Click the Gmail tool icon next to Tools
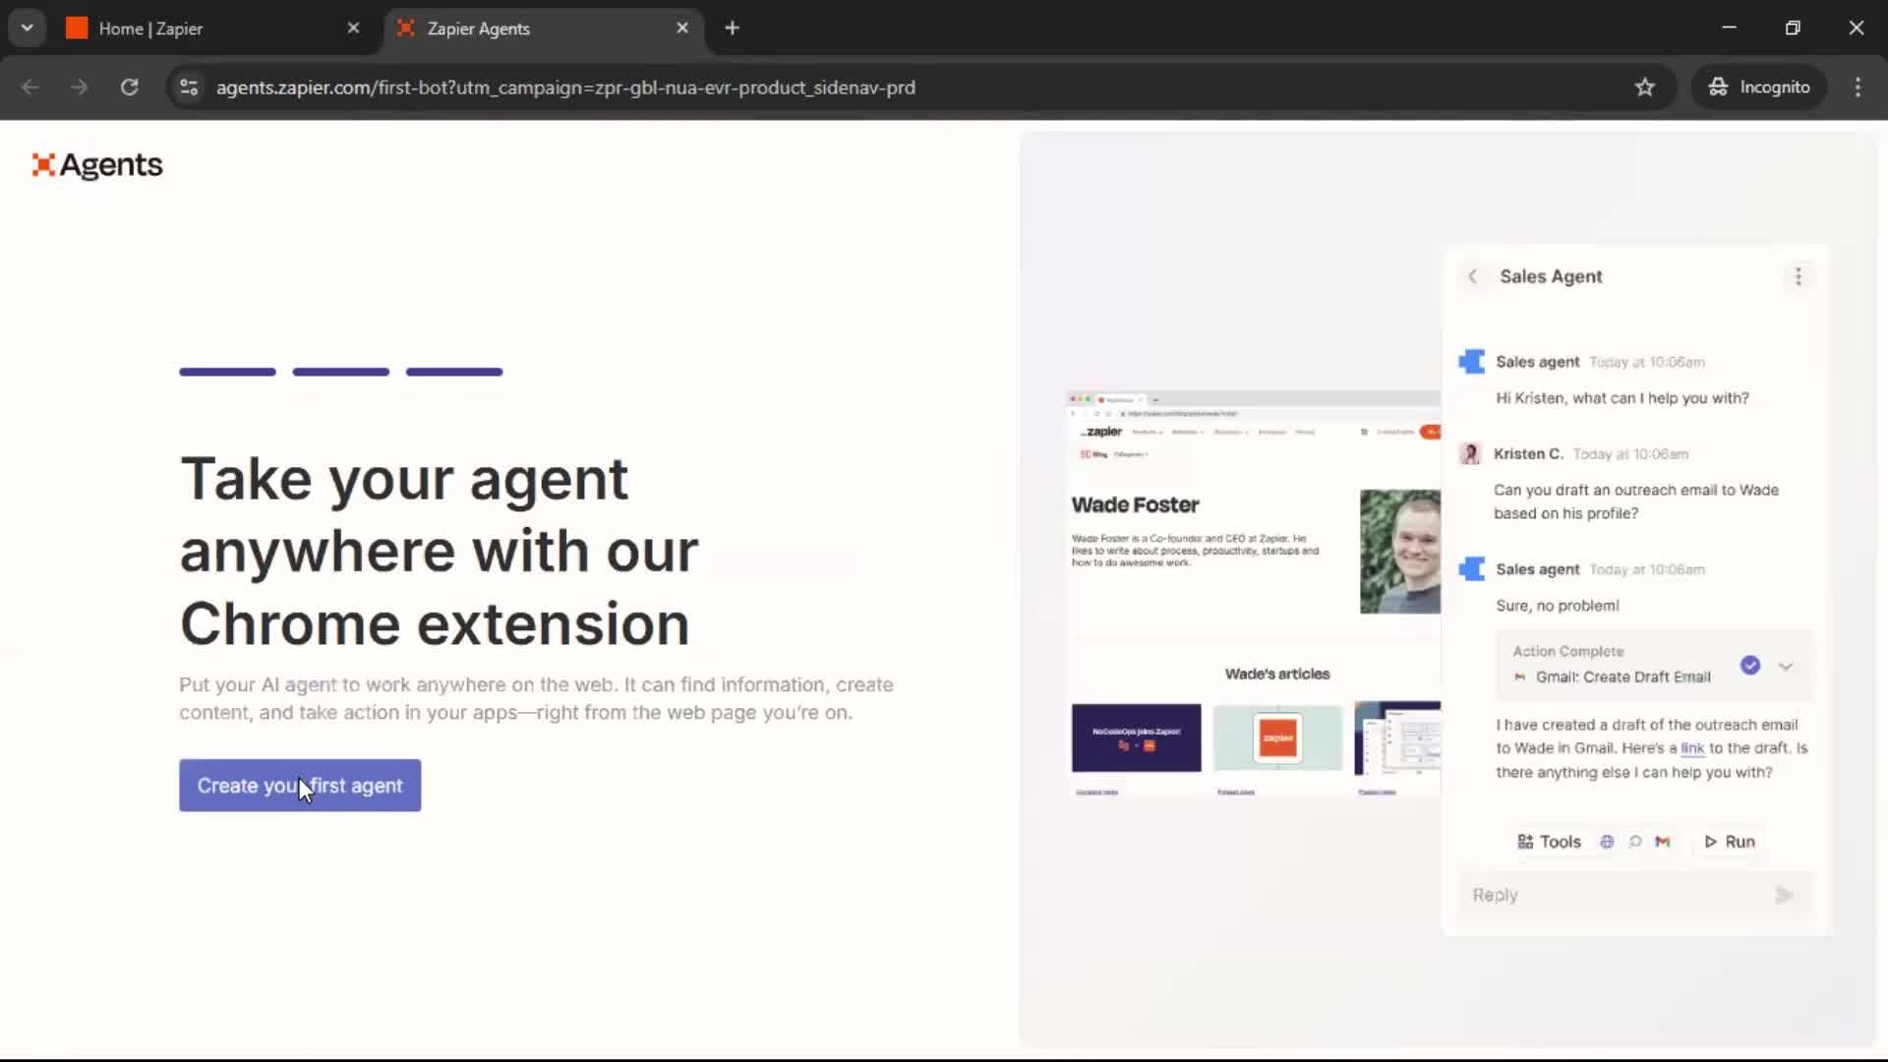This screenshot has width=1888, height=1062. pos(1663,842)
